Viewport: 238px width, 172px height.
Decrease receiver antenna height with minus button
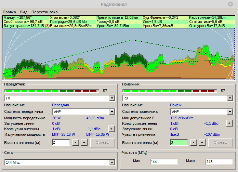click(x=194, y=142)
